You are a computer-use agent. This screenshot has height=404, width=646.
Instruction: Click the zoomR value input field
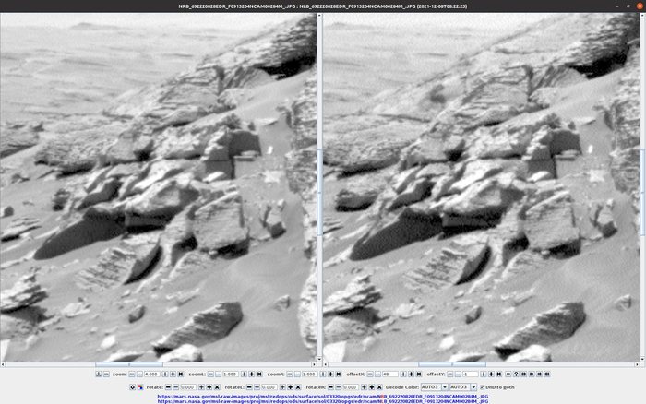coord(309,374)
